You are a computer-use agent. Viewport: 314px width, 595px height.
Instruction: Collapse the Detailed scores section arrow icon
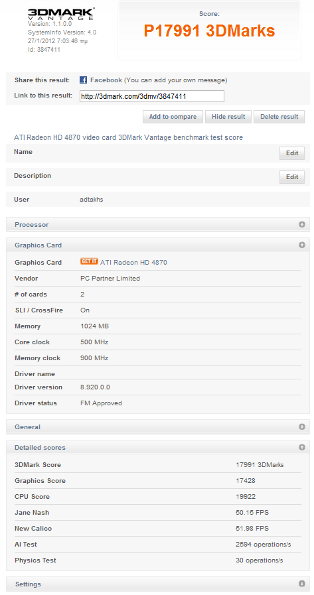[x=302, y=447]
